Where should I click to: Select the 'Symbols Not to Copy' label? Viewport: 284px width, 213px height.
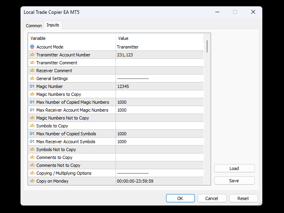[x=56, y=149]
